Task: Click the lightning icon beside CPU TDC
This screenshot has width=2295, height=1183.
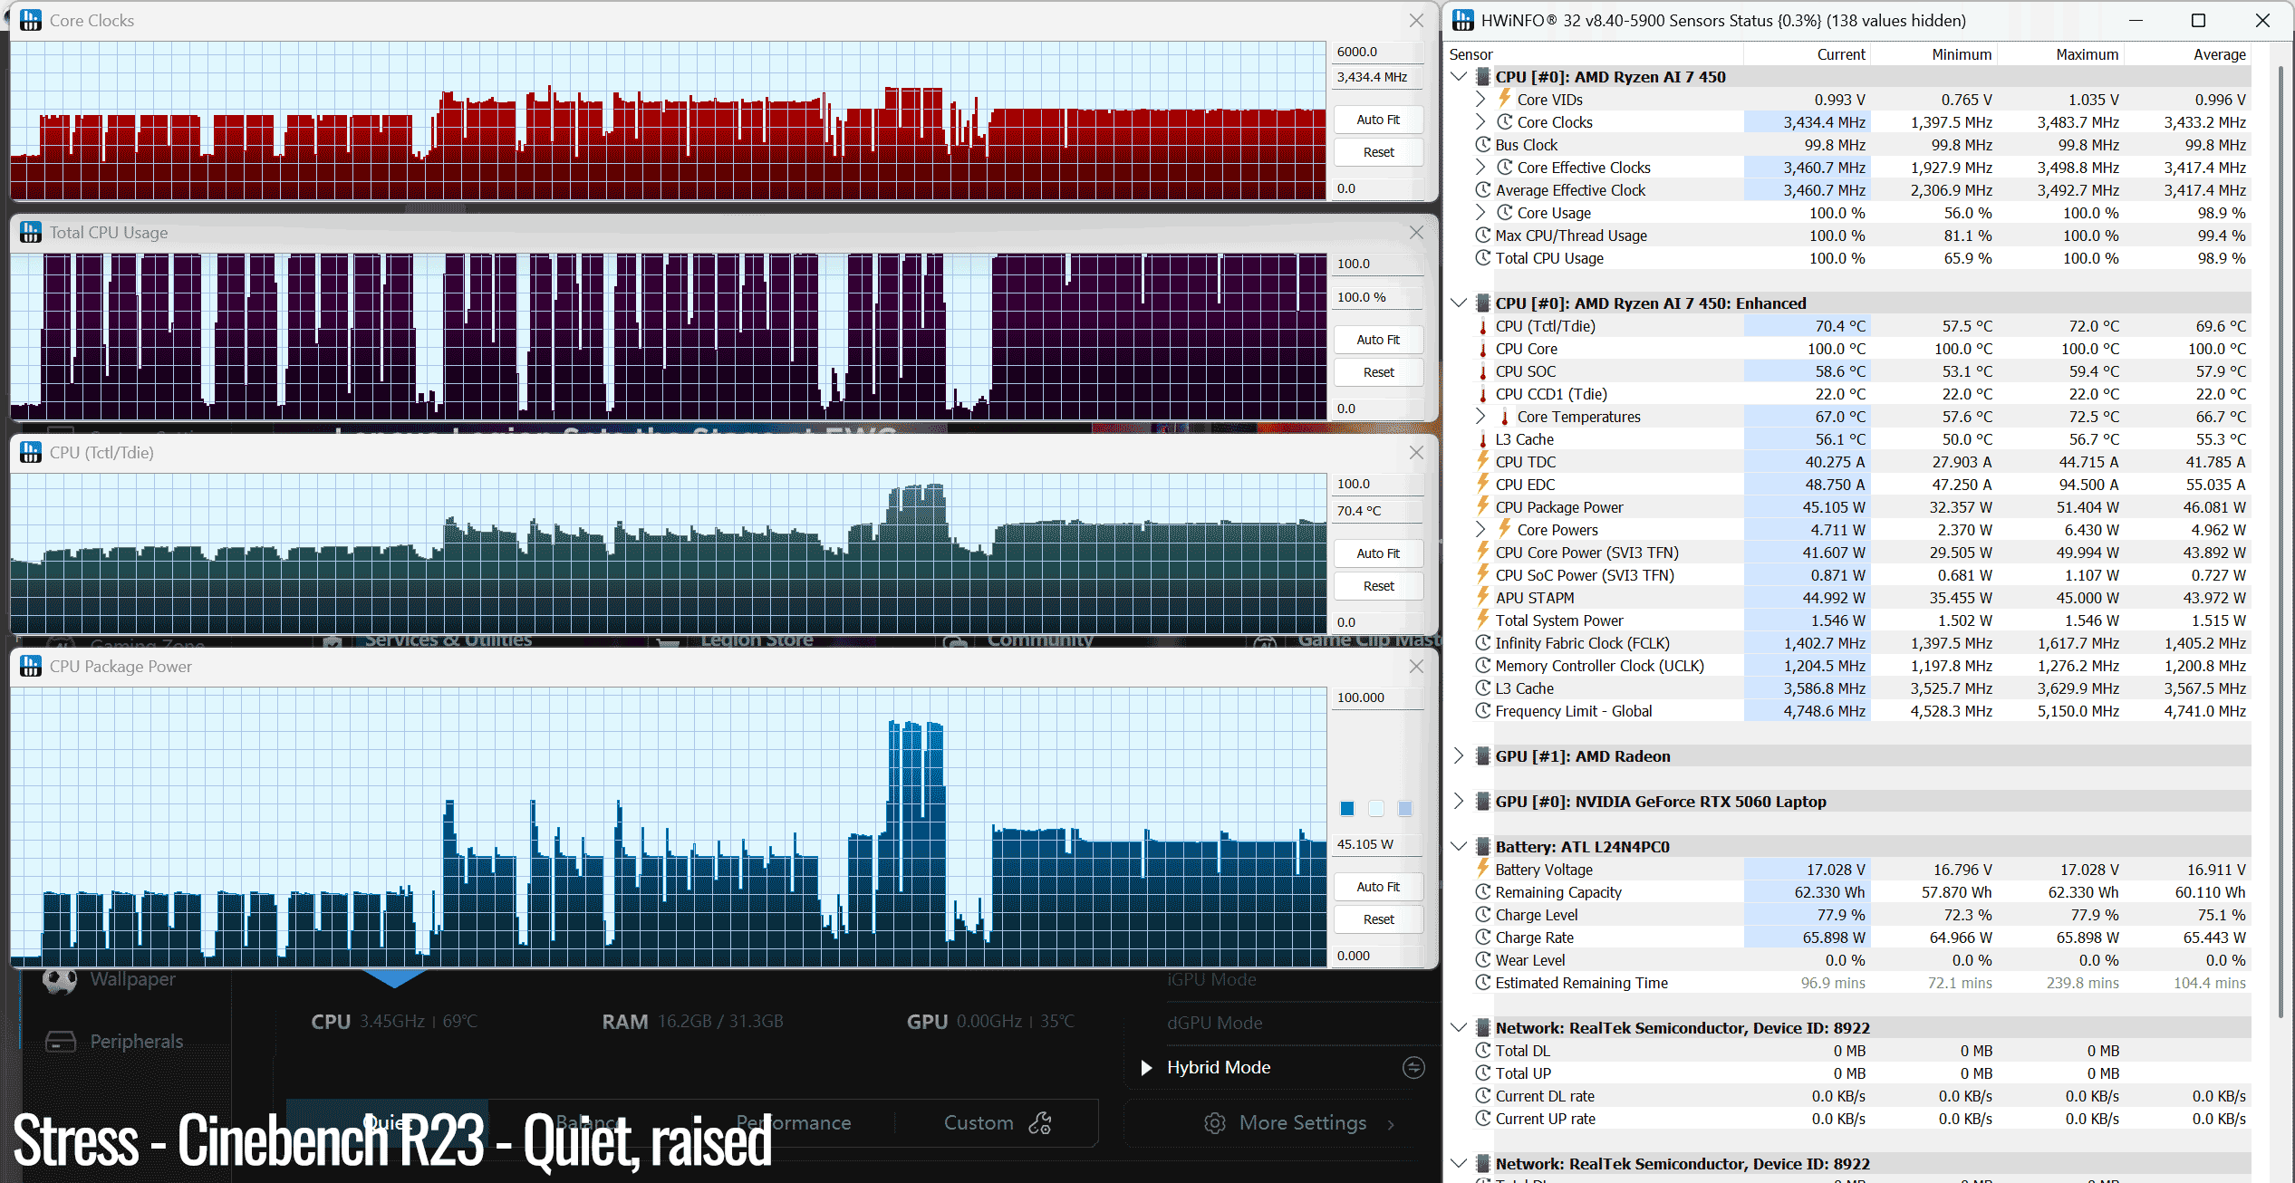Action: point(1483,461)
